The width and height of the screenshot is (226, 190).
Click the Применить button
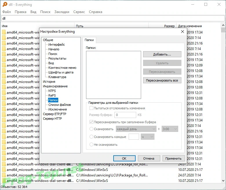tap(173, 158)
